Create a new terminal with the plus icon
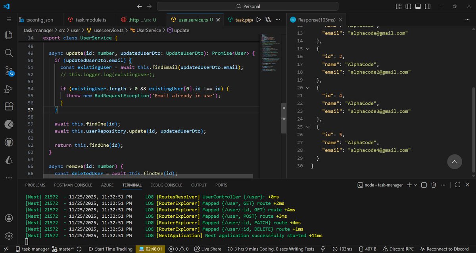 [x=409, y=185]
